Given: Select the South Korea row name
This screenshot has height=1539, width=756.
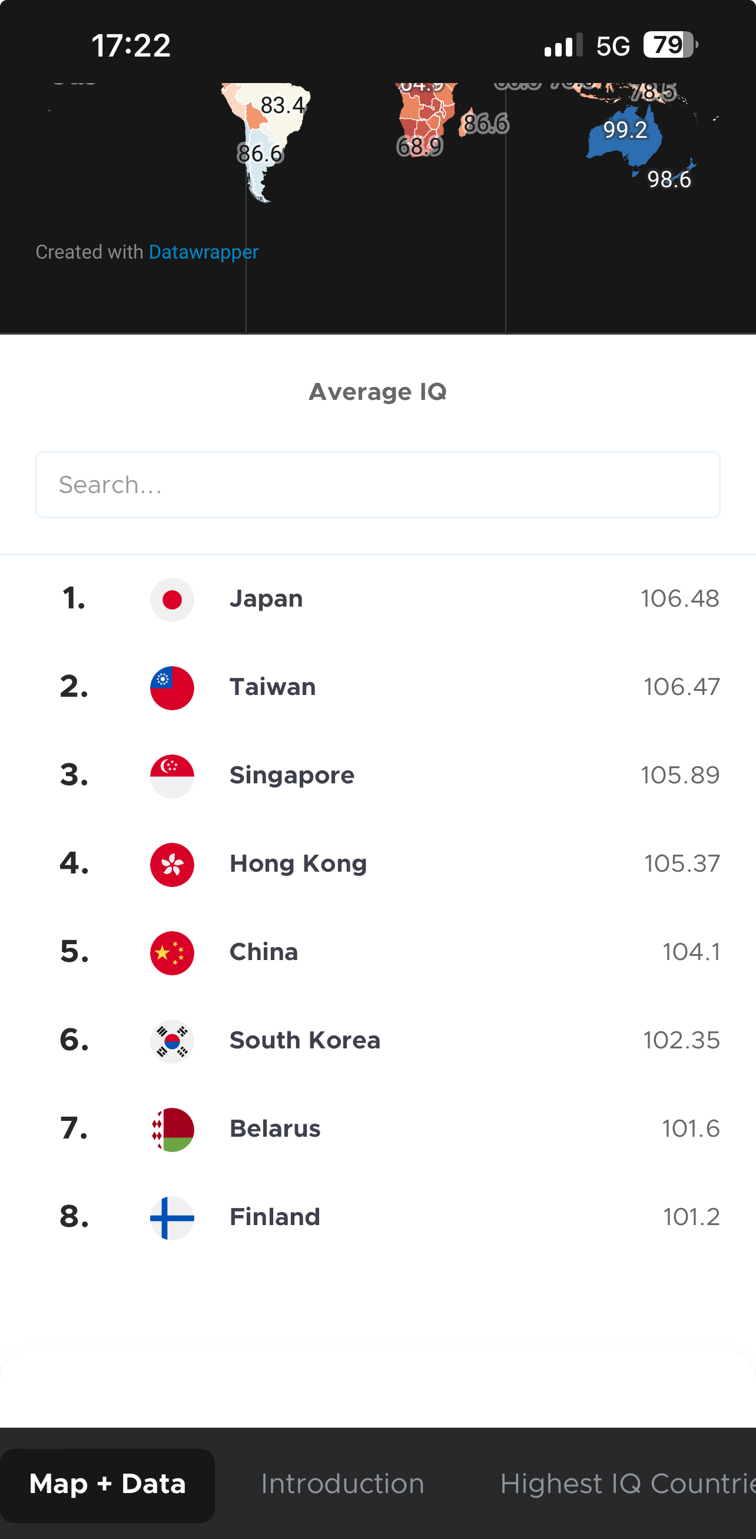Looking at the screenshot, I should tap(305, 1040).
